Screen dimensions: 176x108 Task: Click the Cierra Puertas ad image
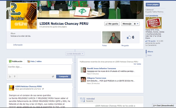pos(153,23)
